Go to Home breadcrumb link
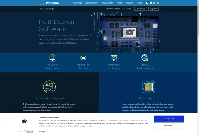199x136 pixels. (41, 9)
